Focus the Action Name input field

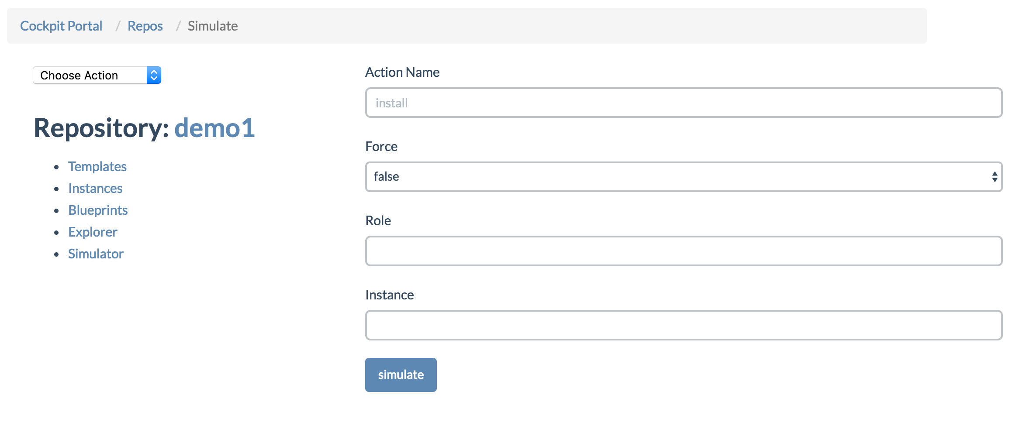point(683,103)
